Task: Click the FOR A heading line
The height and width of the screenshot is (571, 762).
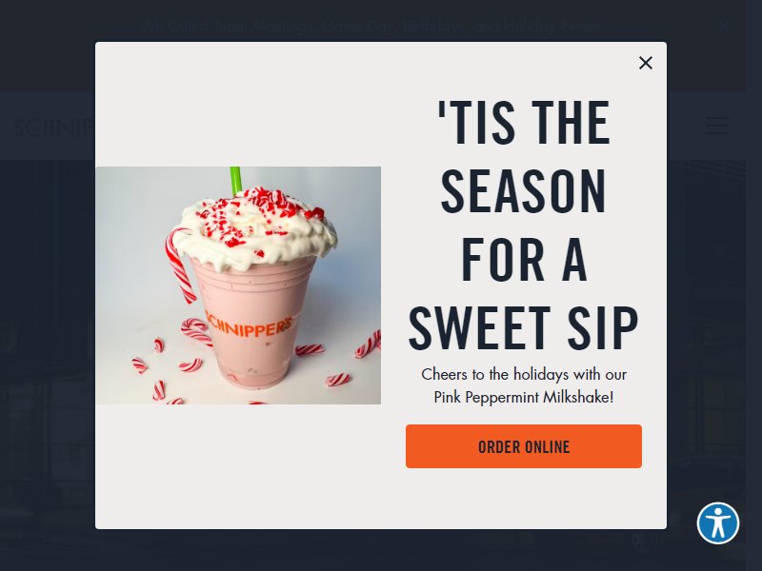Action: tap(523, 259)
